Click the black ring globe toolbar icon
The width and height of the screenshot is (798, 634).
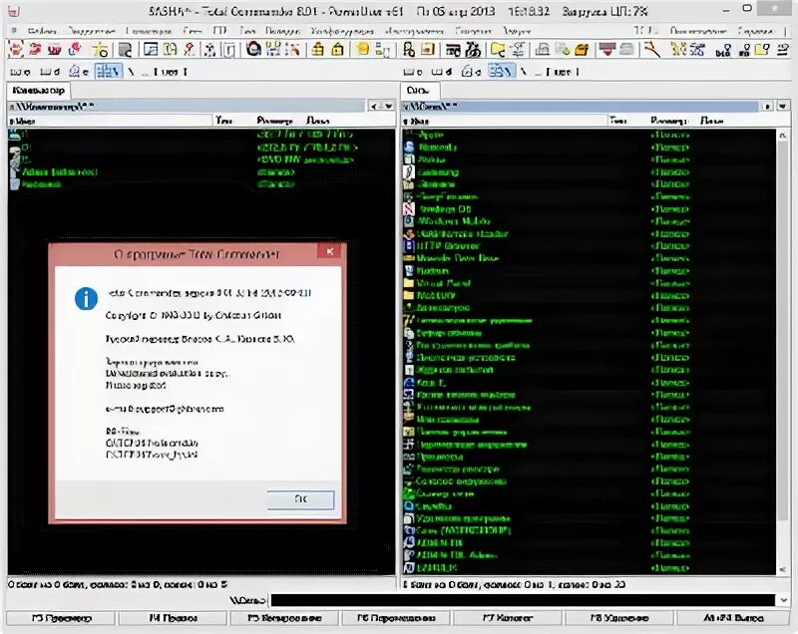click(x=253, y=49)
